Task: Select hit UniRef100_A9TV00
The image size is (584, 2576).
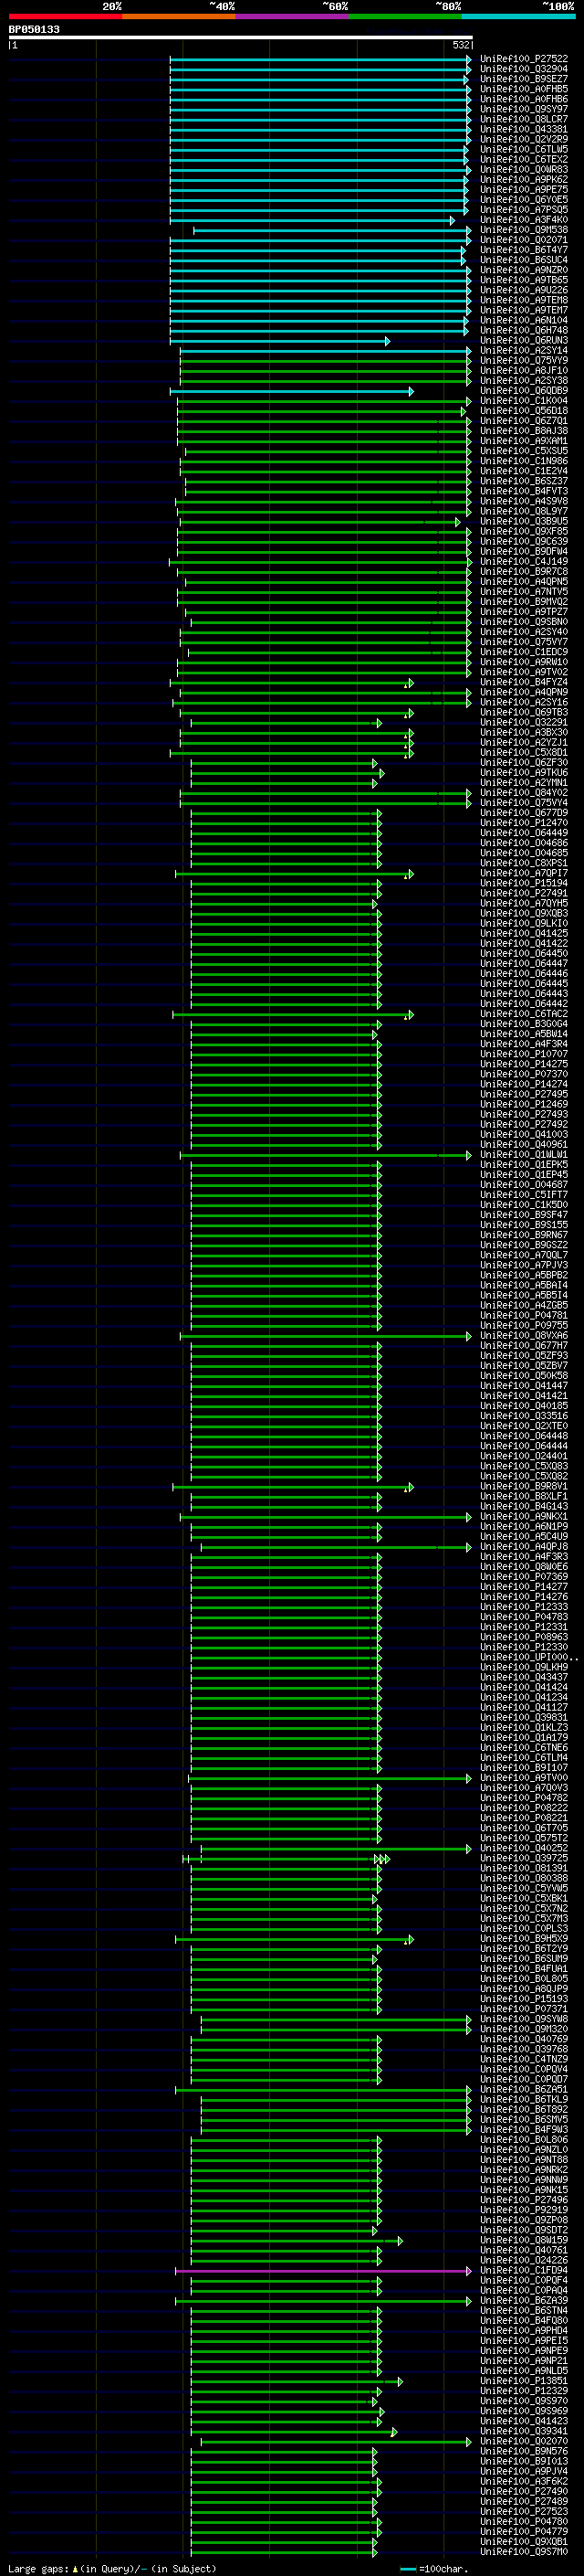Action: pos(523,1778)
